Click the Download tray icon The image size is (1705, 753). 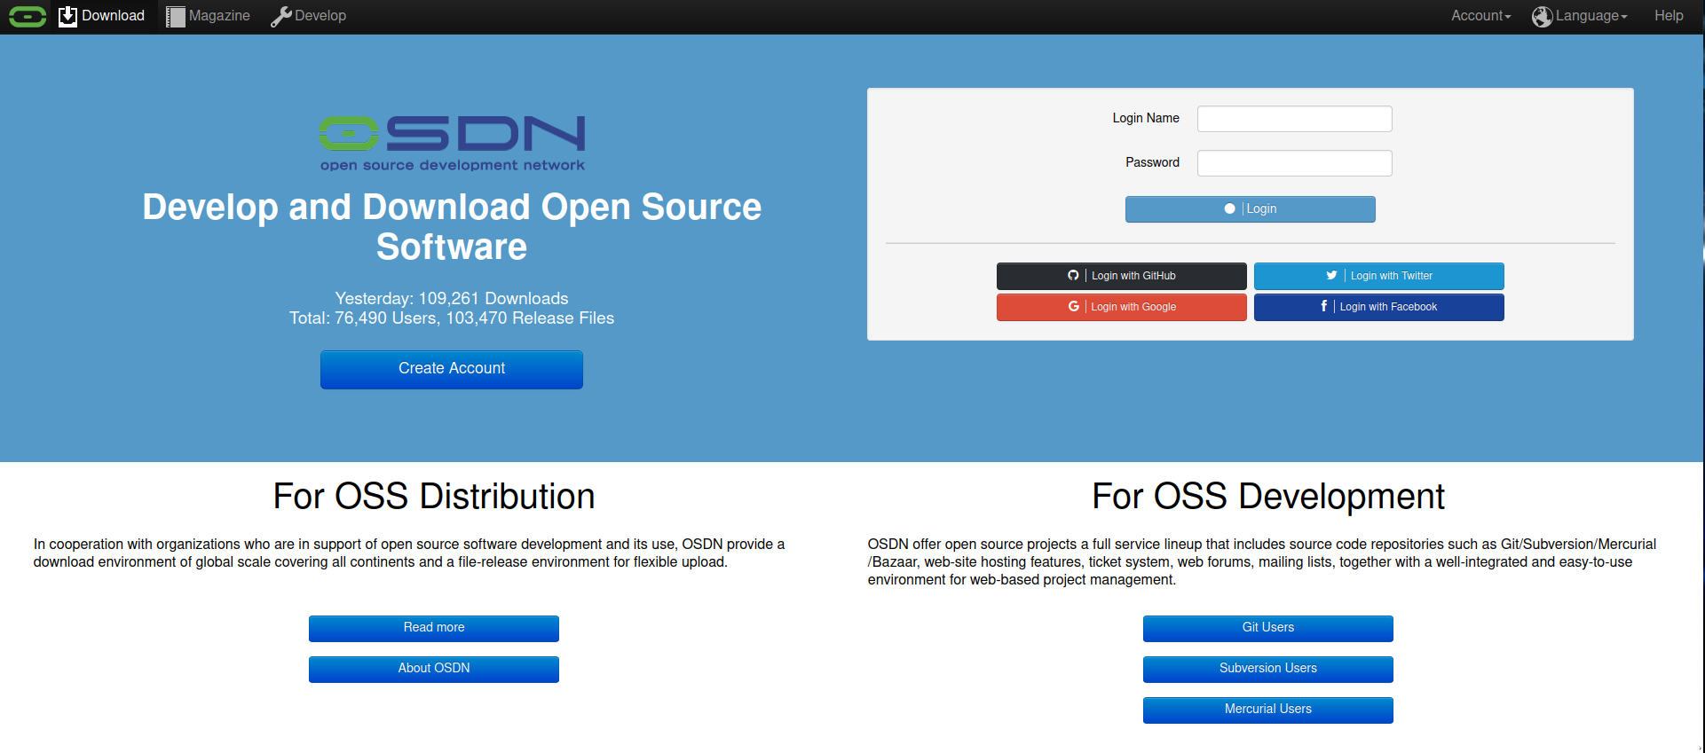[67, 16]
